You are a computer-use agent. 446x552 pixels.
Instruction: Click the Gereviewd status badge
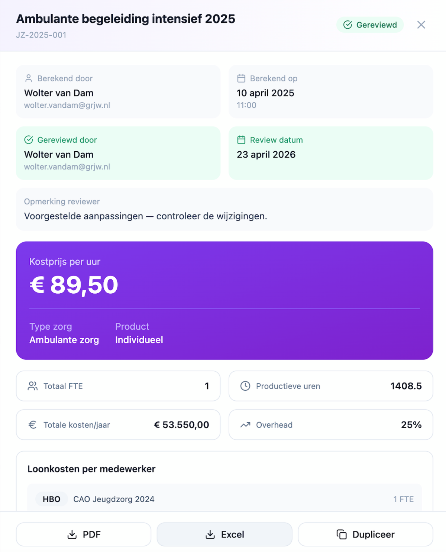click(x=370, y=25)
